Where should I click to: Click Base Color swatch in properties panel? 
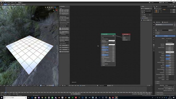click(x=170, y=44)
